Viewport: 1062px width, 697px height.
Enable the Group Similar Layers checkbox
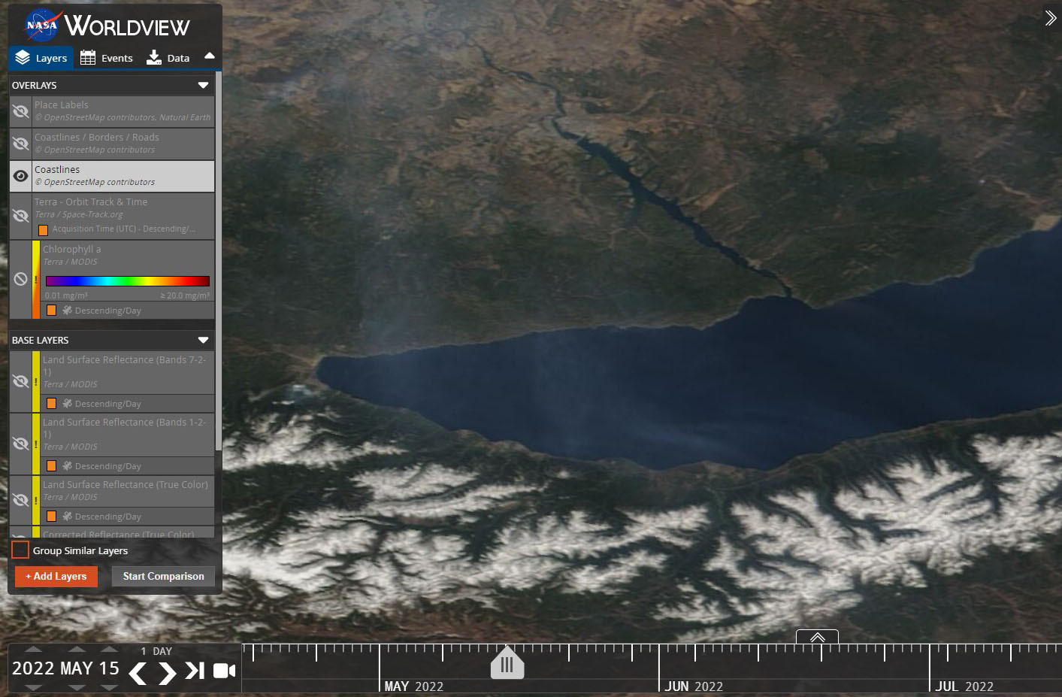(20, 550)
